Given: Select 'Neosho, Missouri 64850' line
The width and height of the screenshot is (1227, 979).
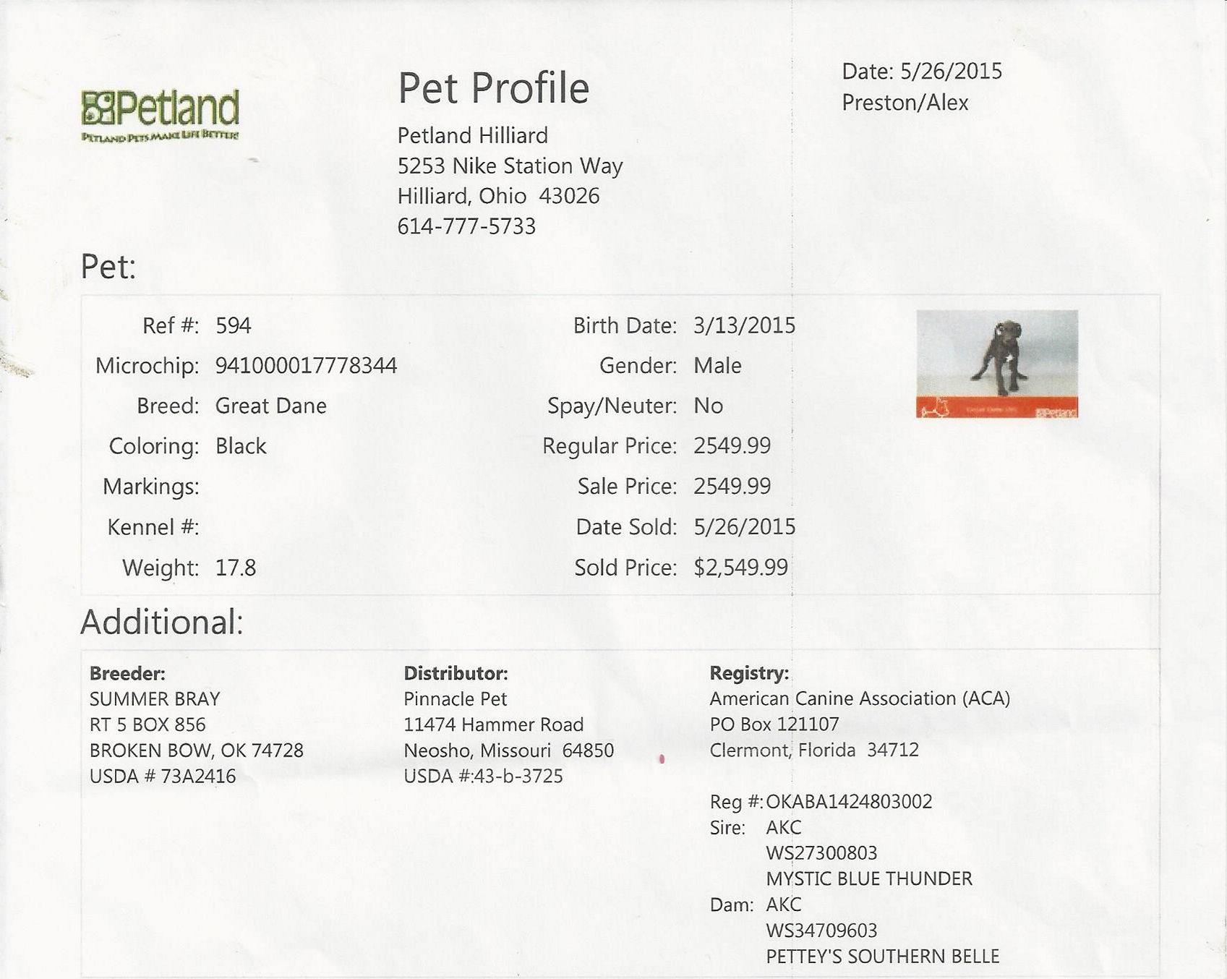Looking at the screenshot, I should click(508, 751).
